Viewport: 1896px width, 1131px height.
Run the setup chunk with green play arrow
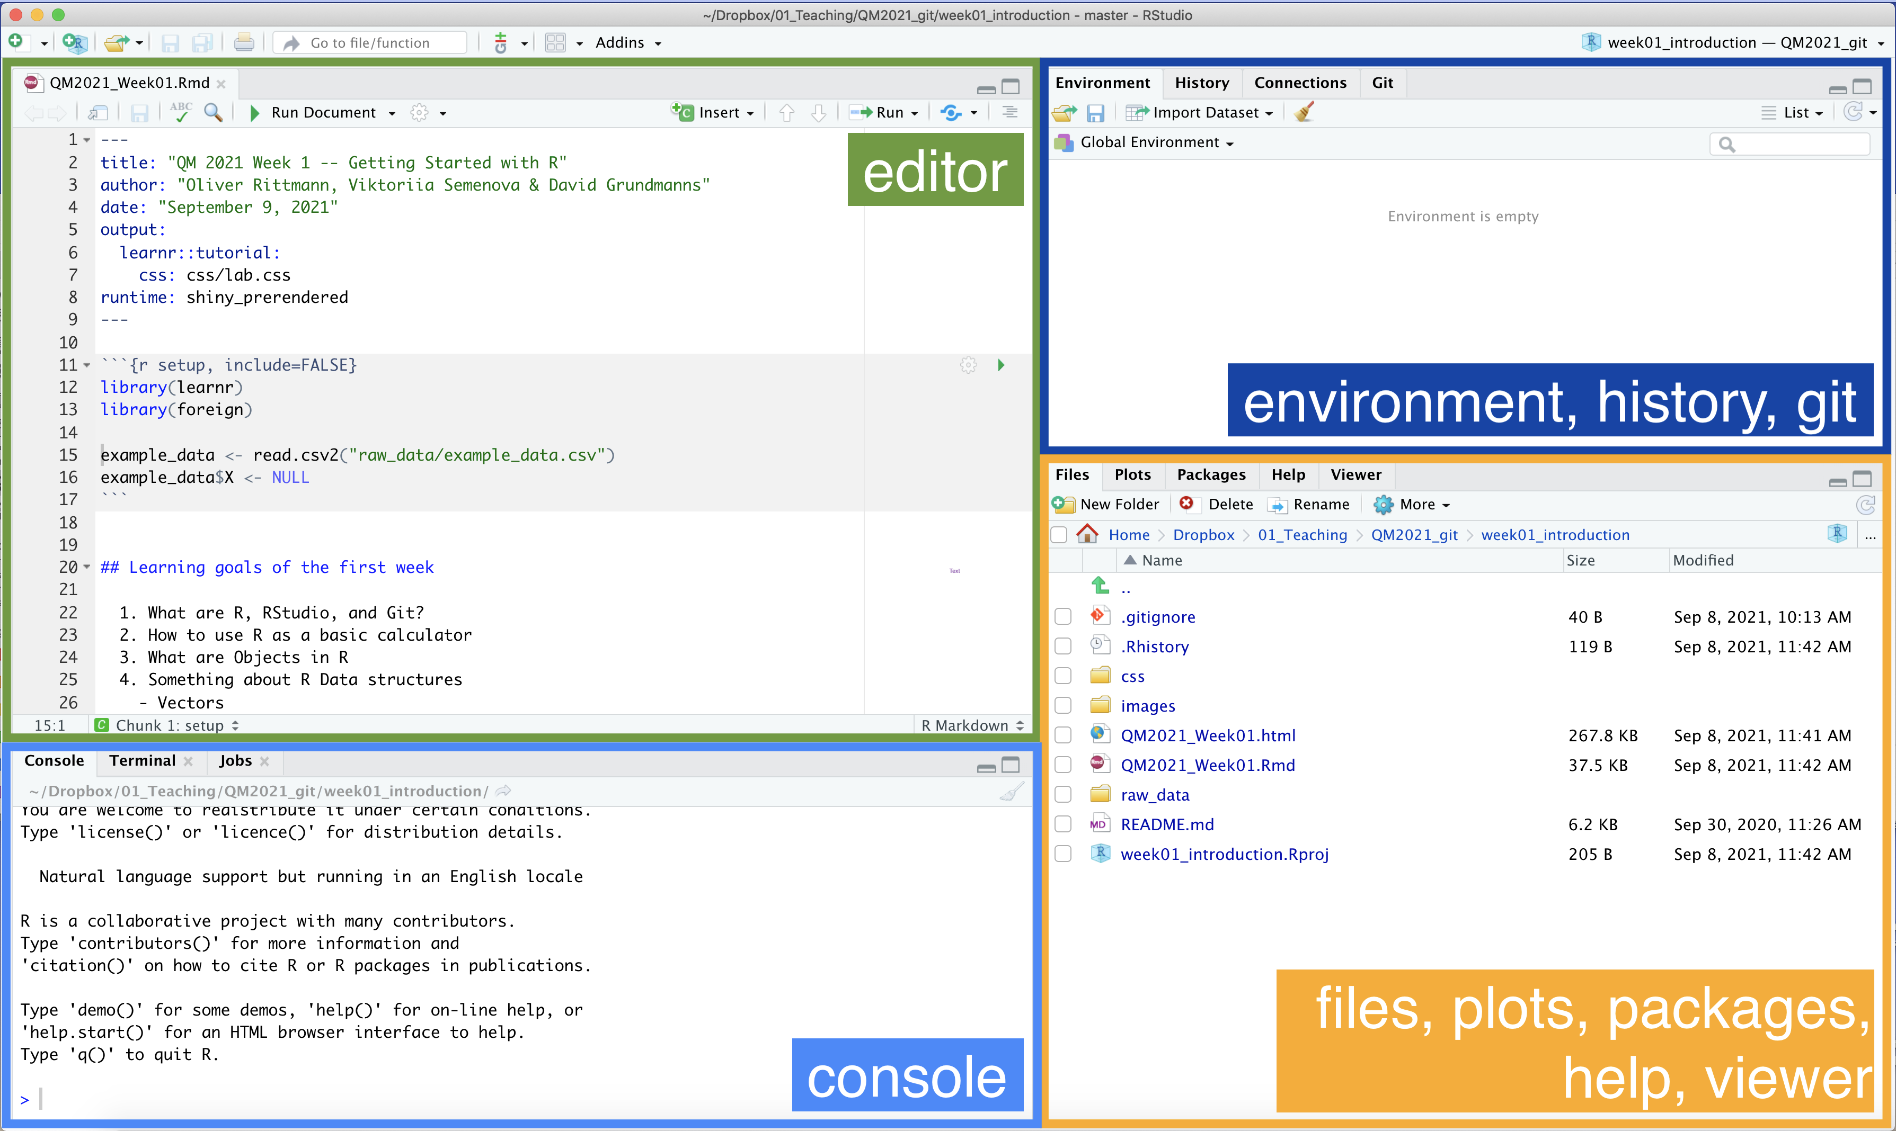(x=1000, y=365)
